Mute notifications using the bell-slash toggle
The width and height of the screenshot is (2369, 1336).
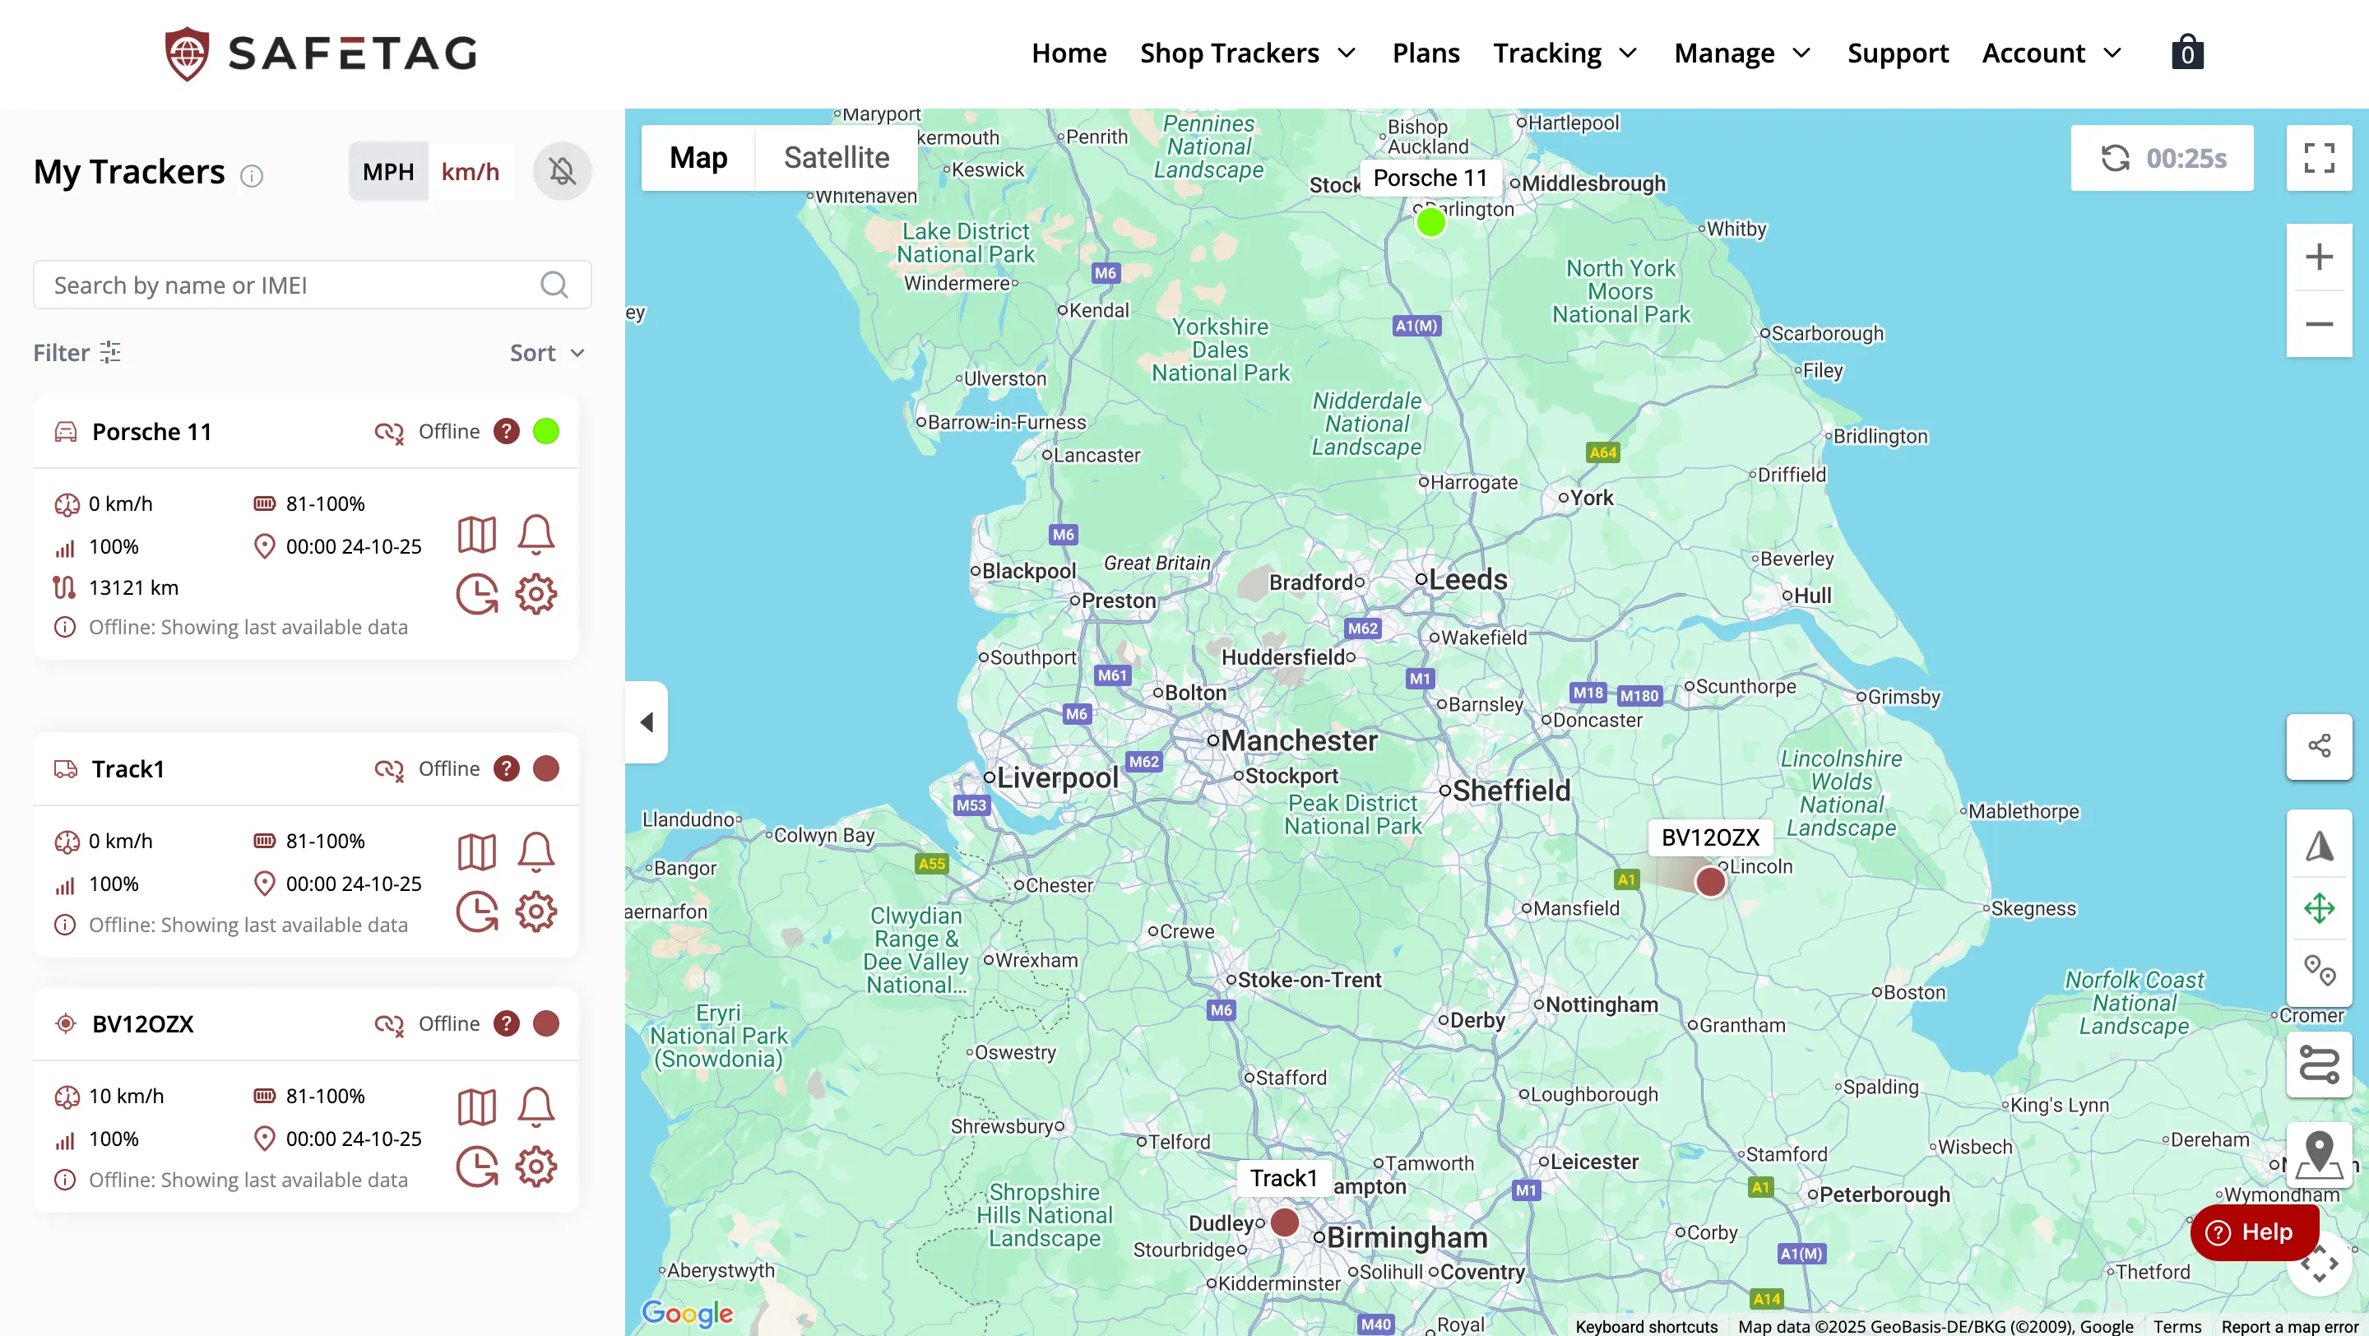(562, 171)
